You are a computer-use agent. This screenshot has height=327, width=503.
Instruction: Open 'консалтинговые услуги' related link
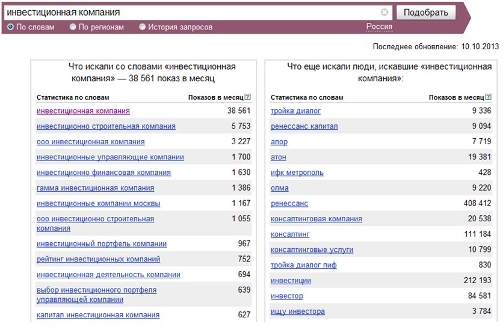pyautogui.click(x=312, y=249)
